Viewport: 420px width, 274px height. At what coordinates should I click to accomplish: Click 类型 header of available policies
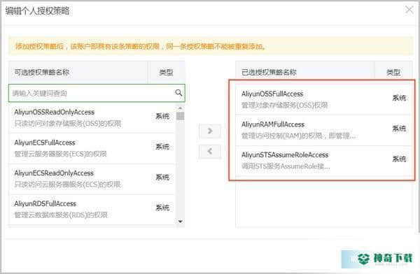click(x=166, y=72)
